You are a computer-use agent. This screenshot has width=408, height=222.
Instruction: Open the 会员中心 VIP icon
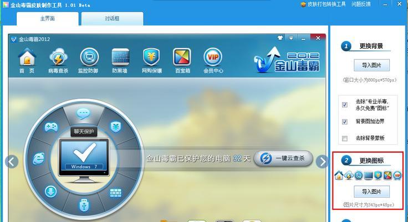click(213, 60)
